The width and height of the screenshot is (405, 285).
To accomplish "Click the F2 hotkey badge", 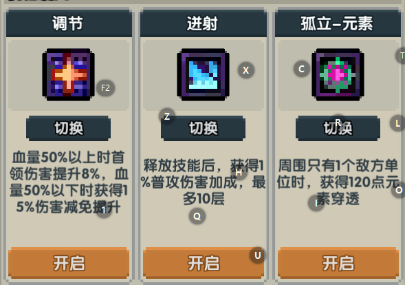I will 105,88.
